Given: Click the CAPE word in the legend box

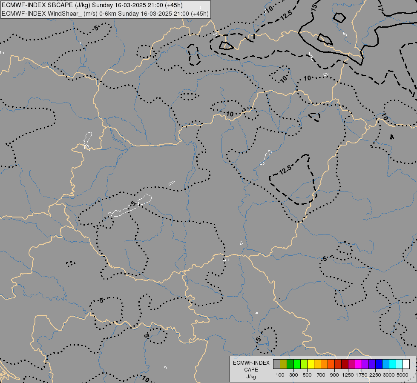Looking at the screenshot, I should pyautogui.click(x=251, y=370).
